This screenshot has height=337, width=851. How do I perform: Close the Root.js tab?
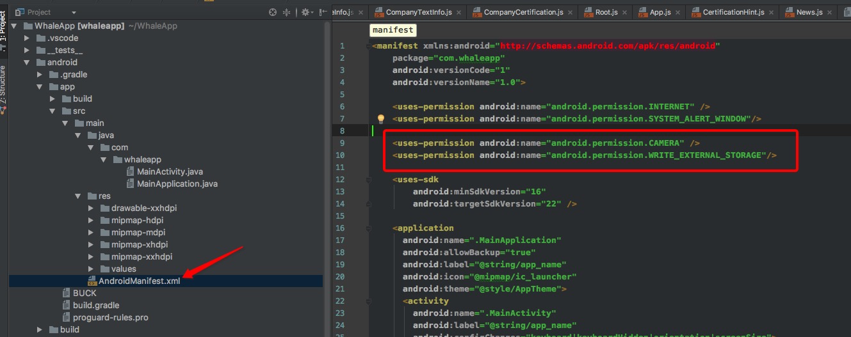(x=624, y=13)
